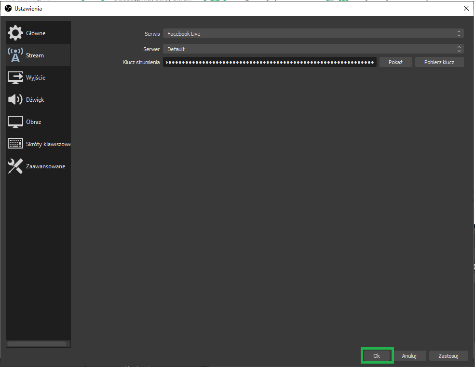
Task: Apply settings with Zastosuj
Action: (x=448, y=356)
